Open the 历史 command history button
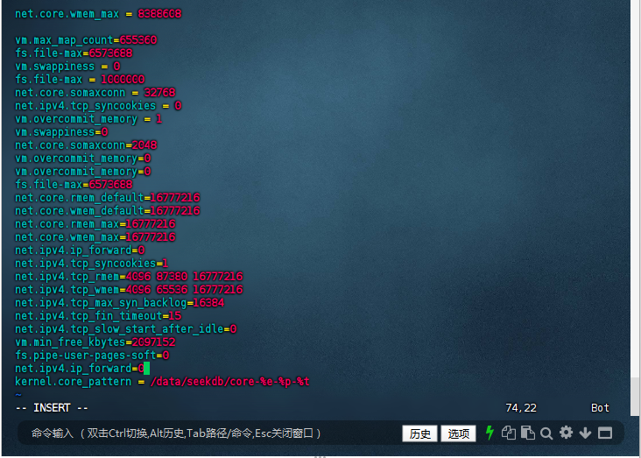The width and height of the screenshot is (641, 458). pyautogui.click(x=419, y=433)
